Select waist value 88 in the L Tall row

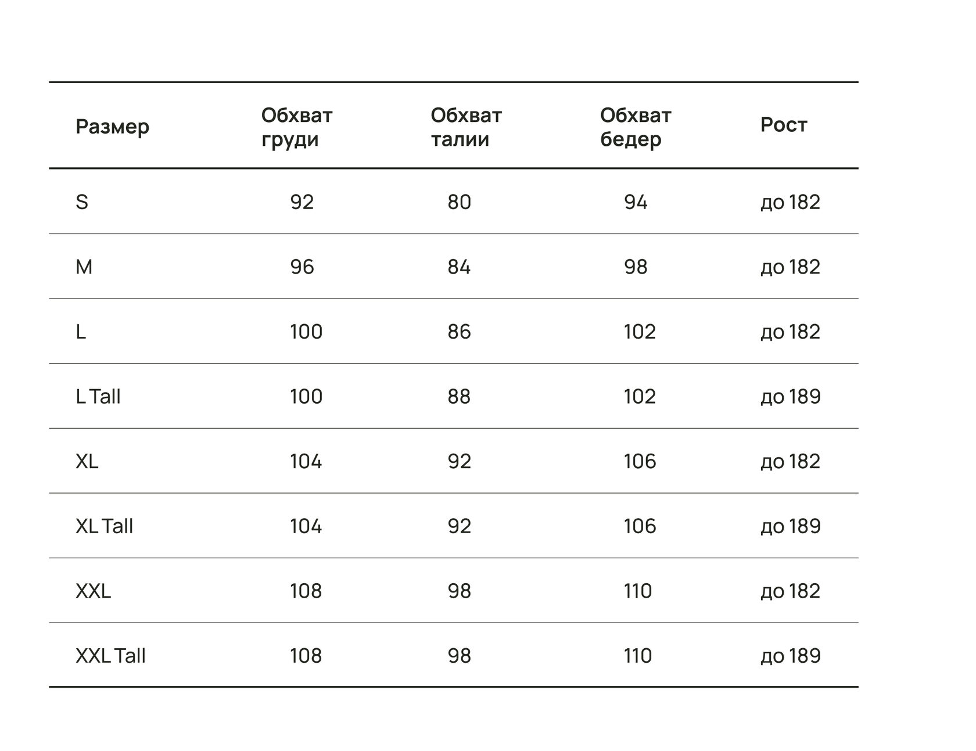[x=459, y=397]
